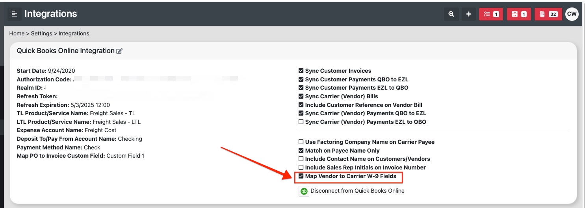Screen dimensions: 585x208
Task: Toggle Include Customer Reference on Vendor Bill
Action: tap(301, 105)
